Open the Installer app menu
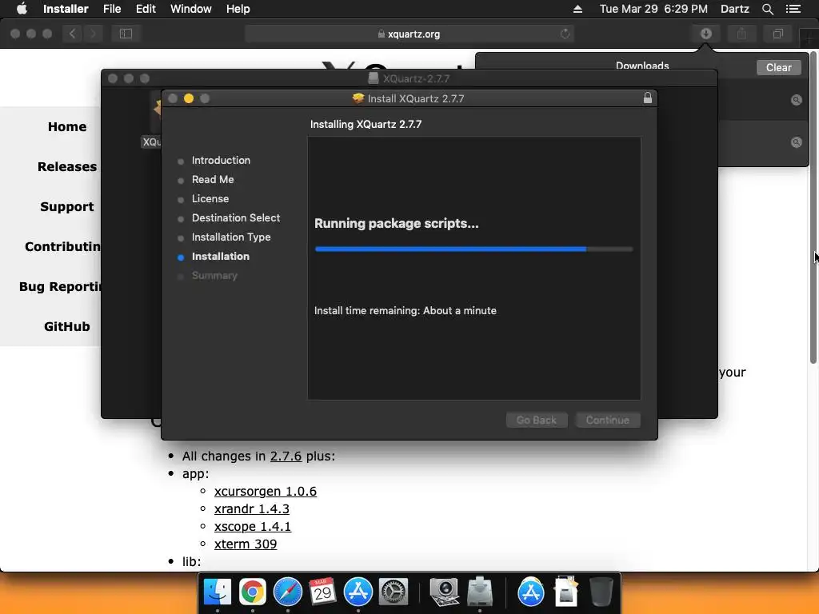The image size is (819, 614). point(66,9)
